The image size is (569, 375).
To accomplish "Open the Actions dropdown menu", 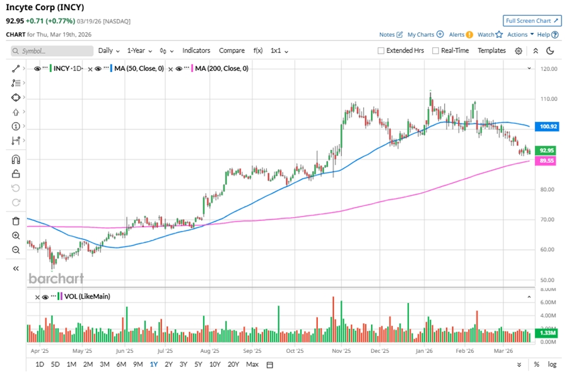I will point(520,35).
